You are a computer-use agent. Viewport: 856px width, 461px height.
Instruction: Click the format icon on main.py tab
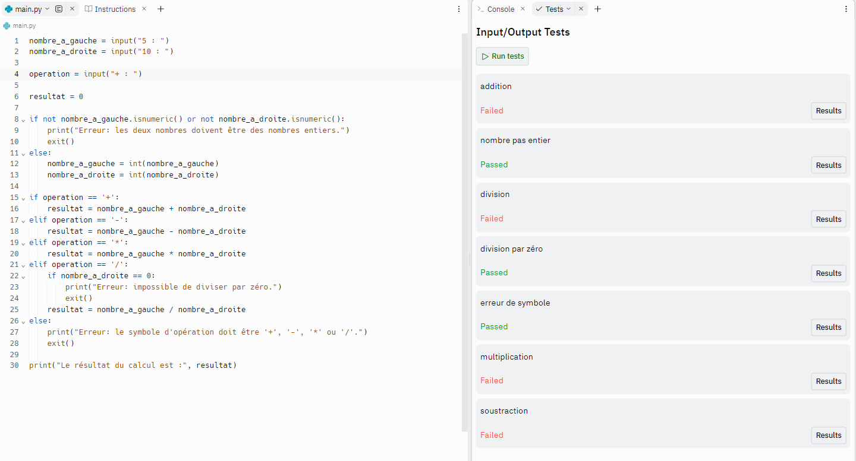59,9
